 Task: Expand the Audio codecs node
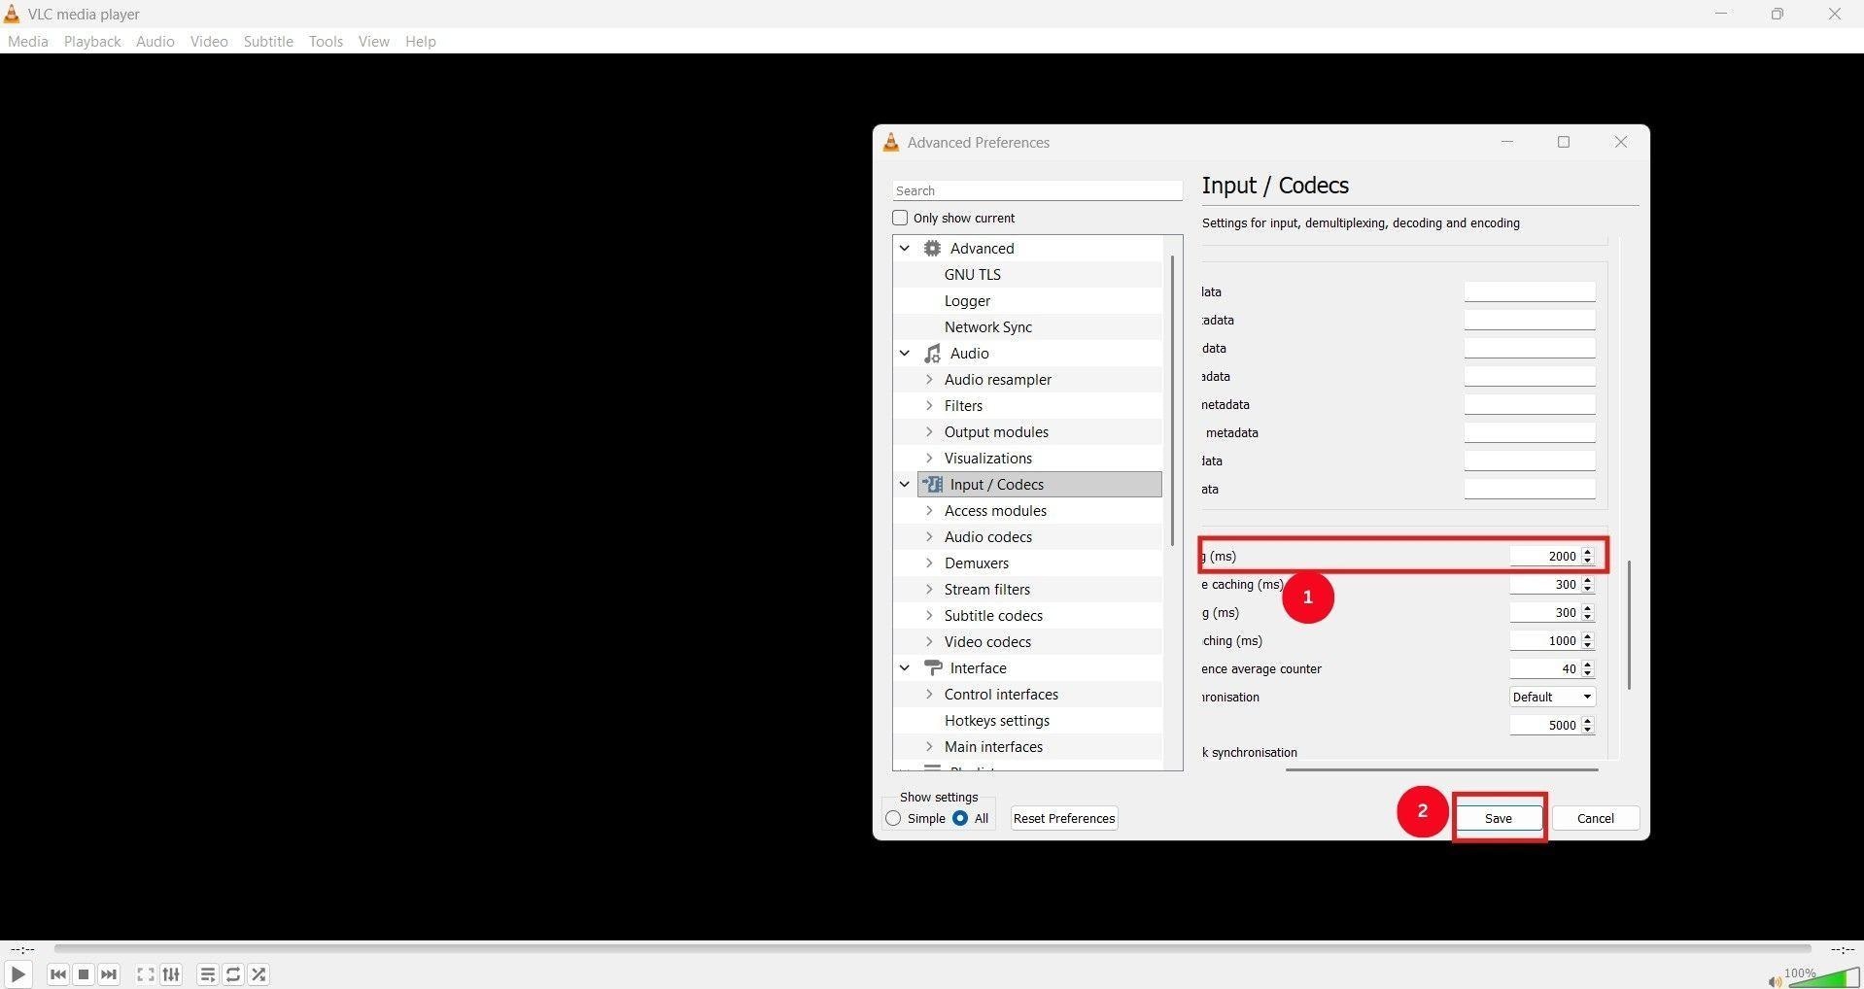tap(929, 537)
